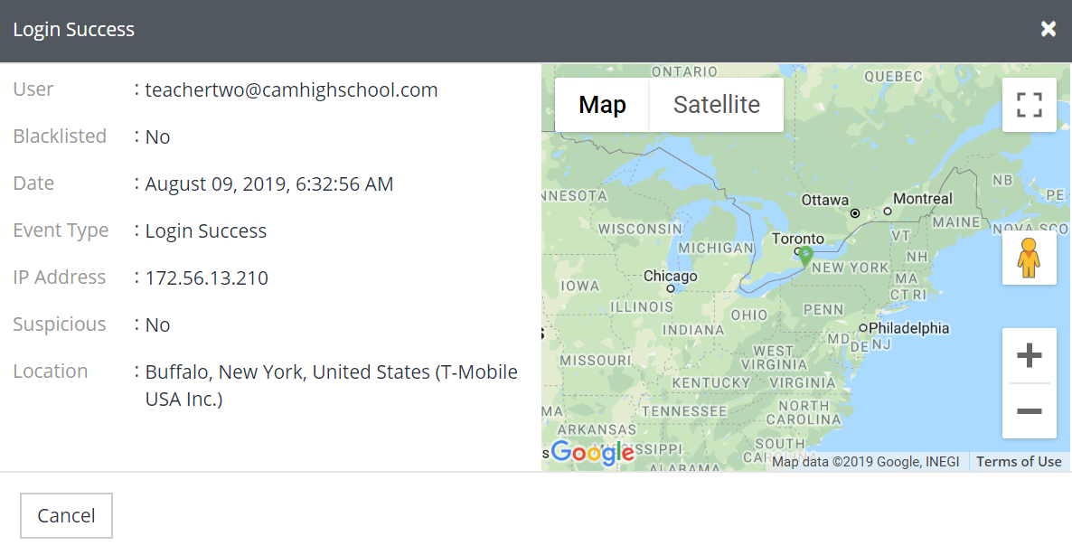Click the Buffalo, New York location text

pyautogui.click(x=331, y=372)
